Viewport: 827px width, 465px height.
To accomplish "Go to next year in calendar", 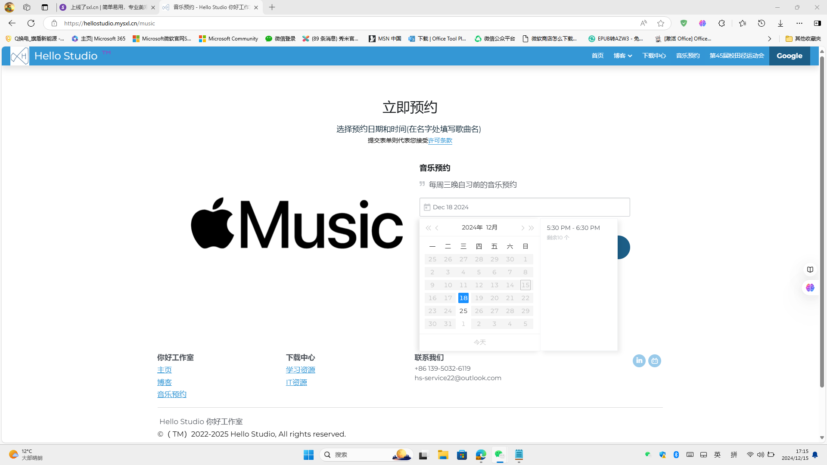I will click(x=532, y=228).
